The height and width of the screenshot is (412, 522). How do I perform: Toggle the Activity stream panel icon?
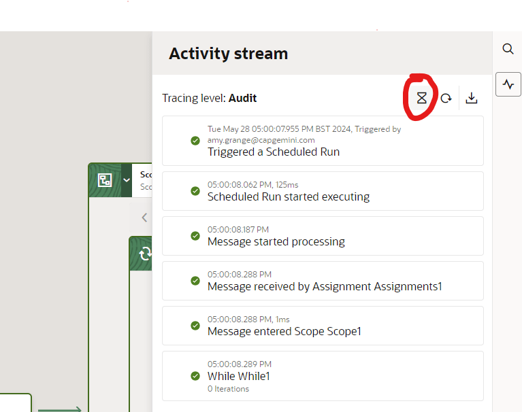508,84
